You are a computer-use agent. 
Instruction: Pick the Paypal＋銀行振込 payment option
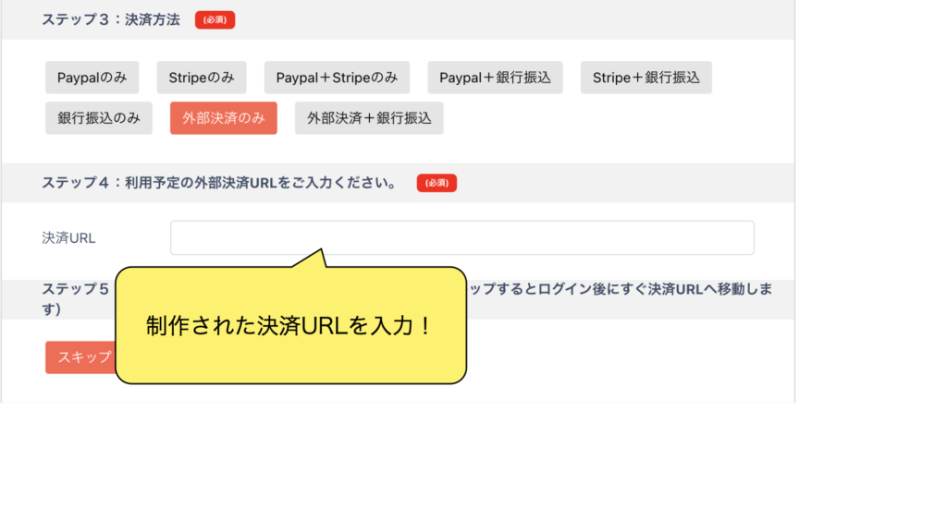tap(495, 78)
